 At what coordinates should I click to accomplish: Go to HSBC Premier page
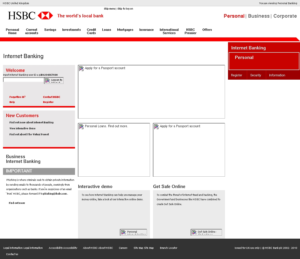click(x=190, y=31)
